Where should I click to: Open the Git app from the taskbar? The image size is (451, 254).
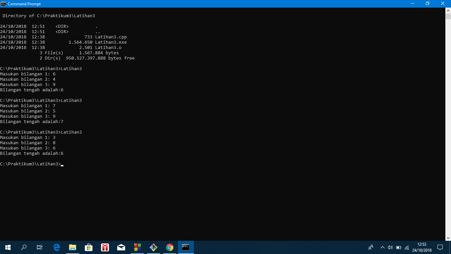pos(154,247)
